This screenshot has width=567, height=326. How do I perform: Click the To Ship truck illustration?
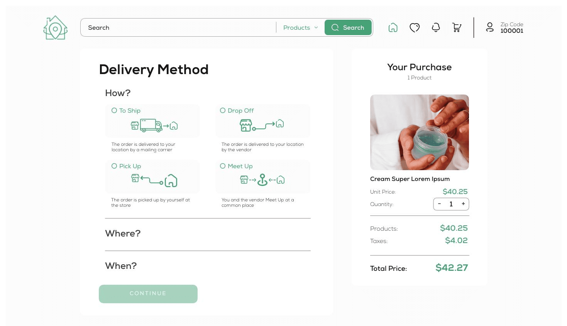(x=154, y=125)
